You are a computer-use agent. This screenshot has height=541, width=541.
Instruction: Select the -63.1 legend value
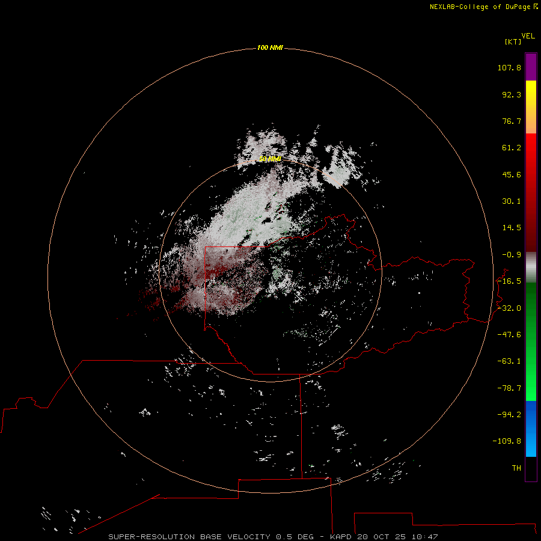click(509, 361)
